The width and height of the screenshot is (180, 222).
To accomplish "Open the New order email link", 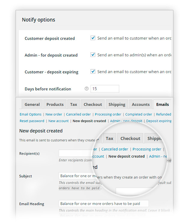I will coord(54,114).
